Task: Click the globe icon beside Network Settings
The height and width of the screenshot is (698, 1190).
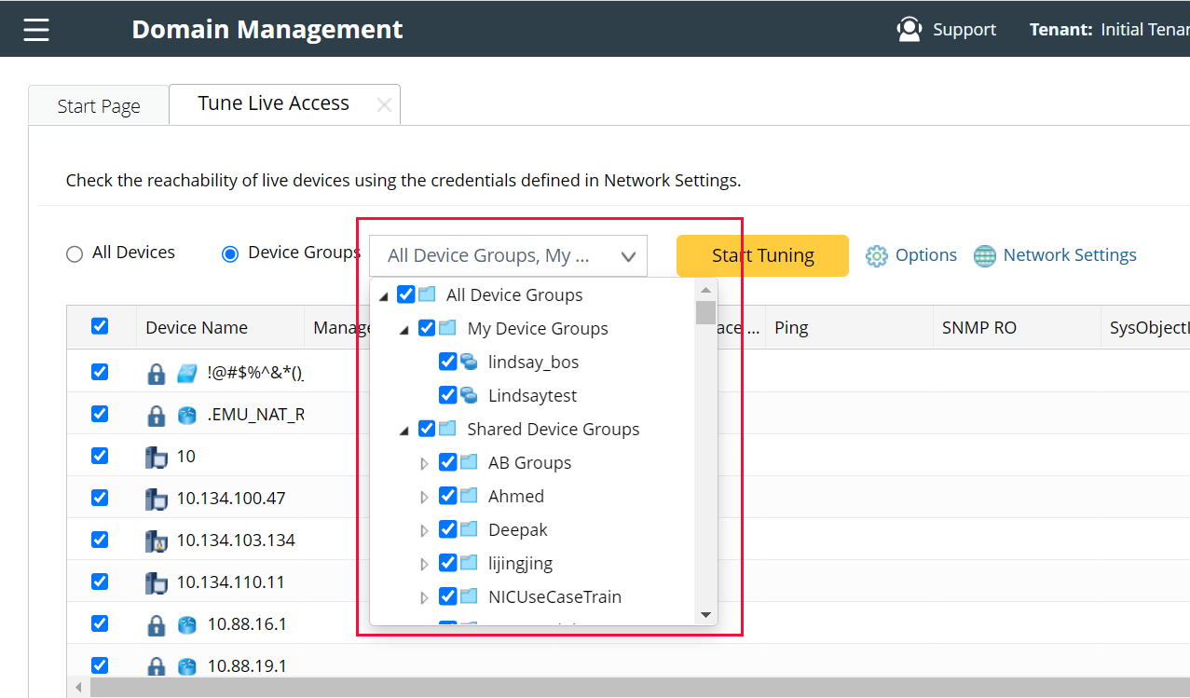Action: [985, 255]
